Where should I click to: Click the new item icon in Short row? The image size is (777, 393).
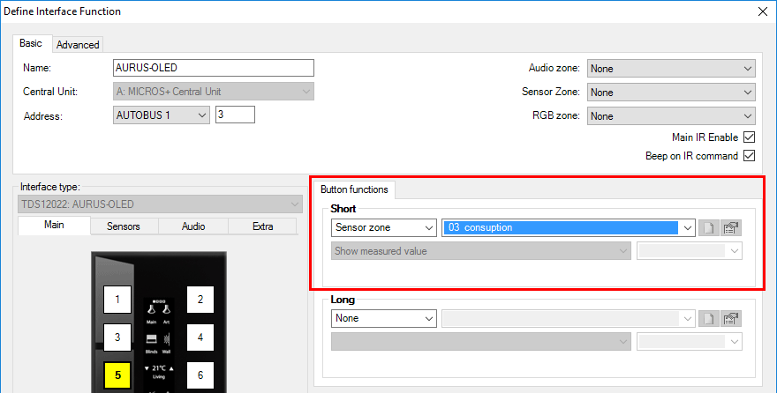(708, 228)
